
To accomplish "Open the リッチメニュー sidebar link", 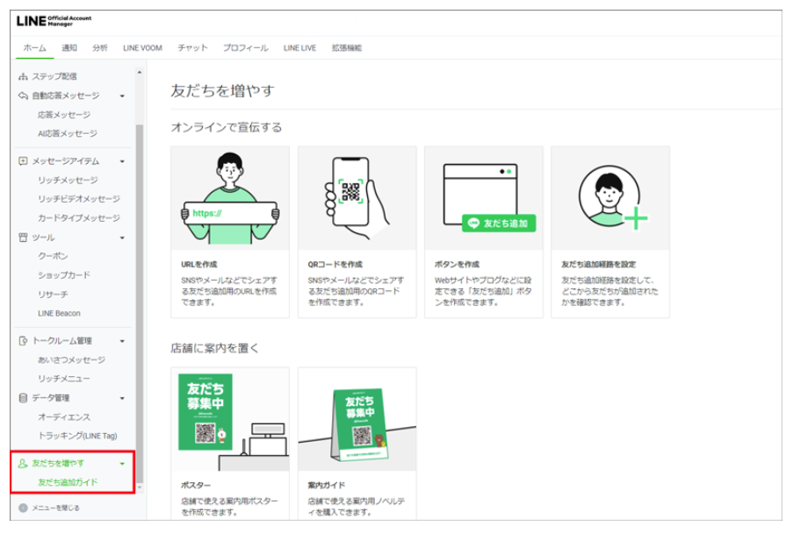I will coord(62,379).
